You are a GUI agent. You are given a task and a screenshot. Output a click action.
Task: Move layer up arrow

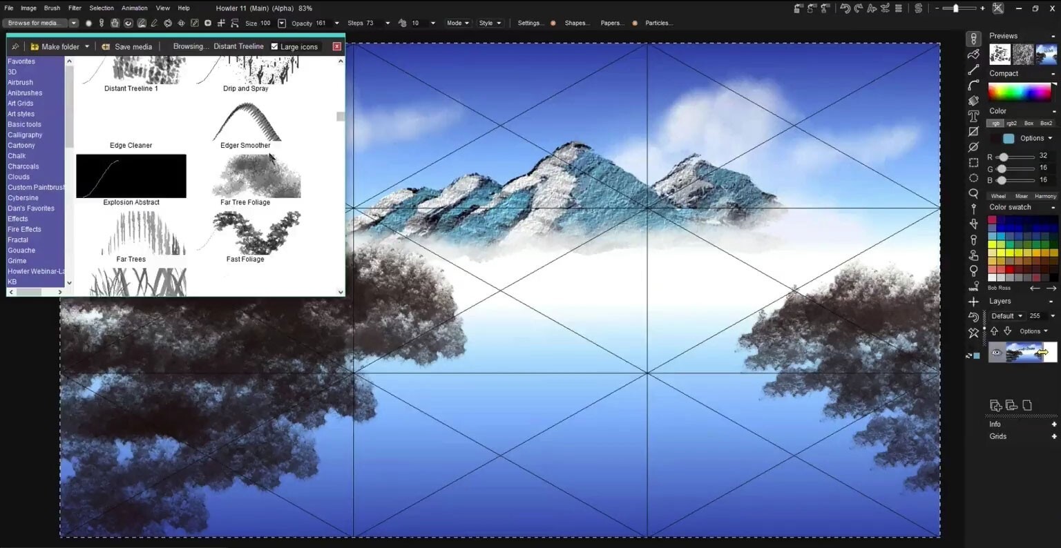click(x=995, y=331)
